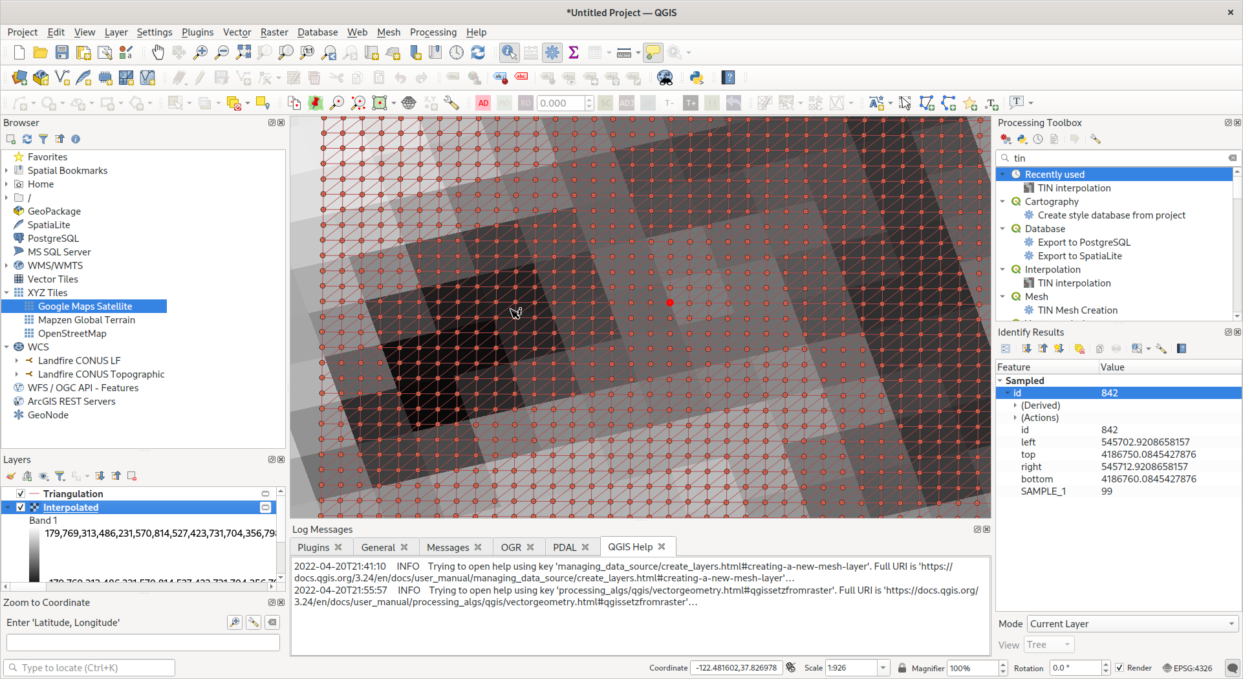1243x679 pixels.
Task: Collapse the Recently used group
Action: 1003,174
